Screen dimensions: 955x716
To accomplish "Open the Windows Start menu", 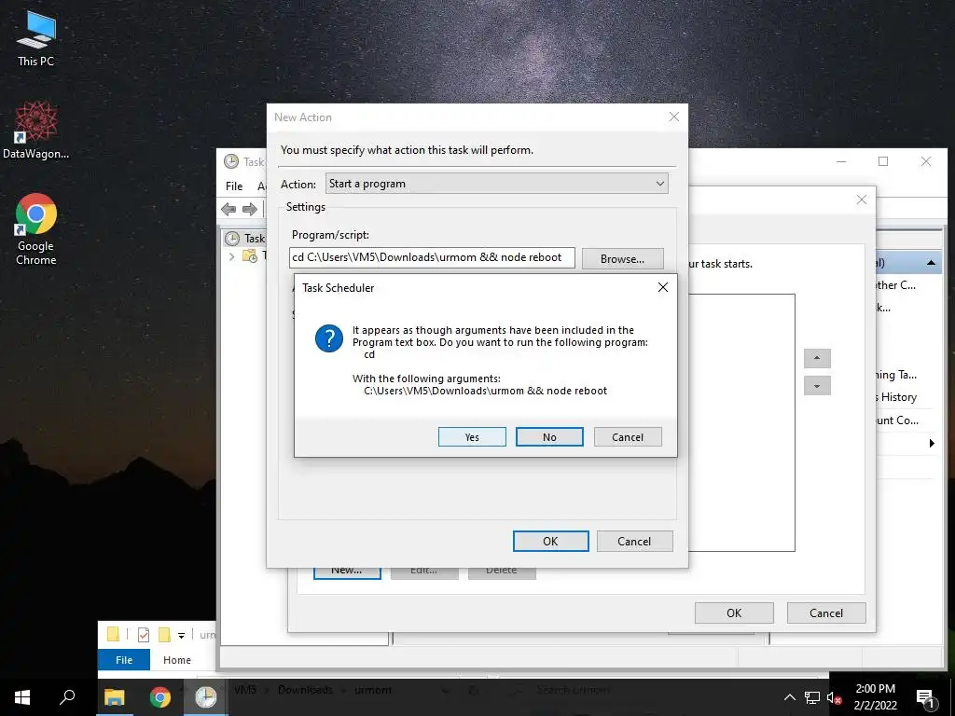I will coord(22,697).
